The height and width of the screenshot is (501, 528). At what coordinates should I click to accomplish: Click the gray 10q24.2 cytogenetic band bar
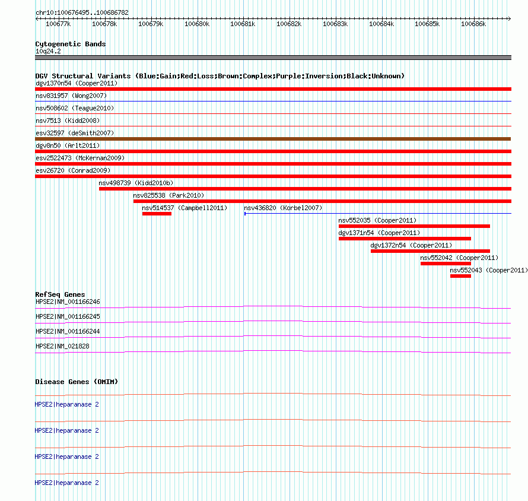click(x=273, y=58)
